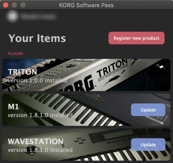Click the Register new product button
This screenshot has height=163, width=173.
[x=137, y=38]
